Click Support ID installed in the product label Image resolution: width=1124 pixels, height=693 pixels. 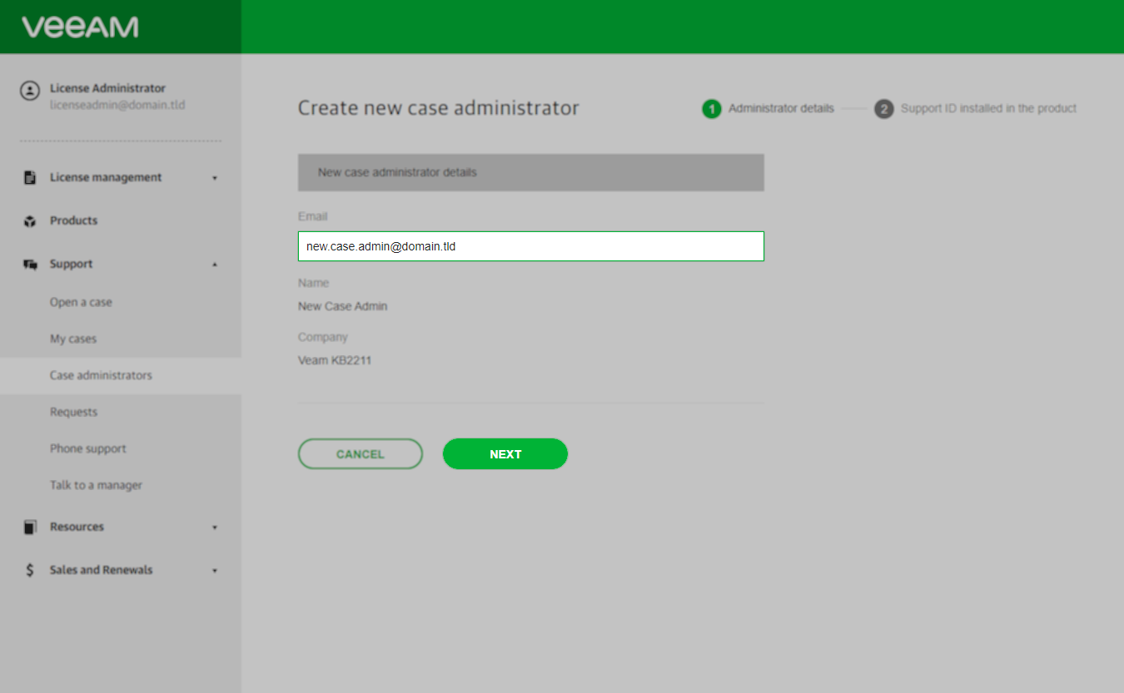pos(988,108)
